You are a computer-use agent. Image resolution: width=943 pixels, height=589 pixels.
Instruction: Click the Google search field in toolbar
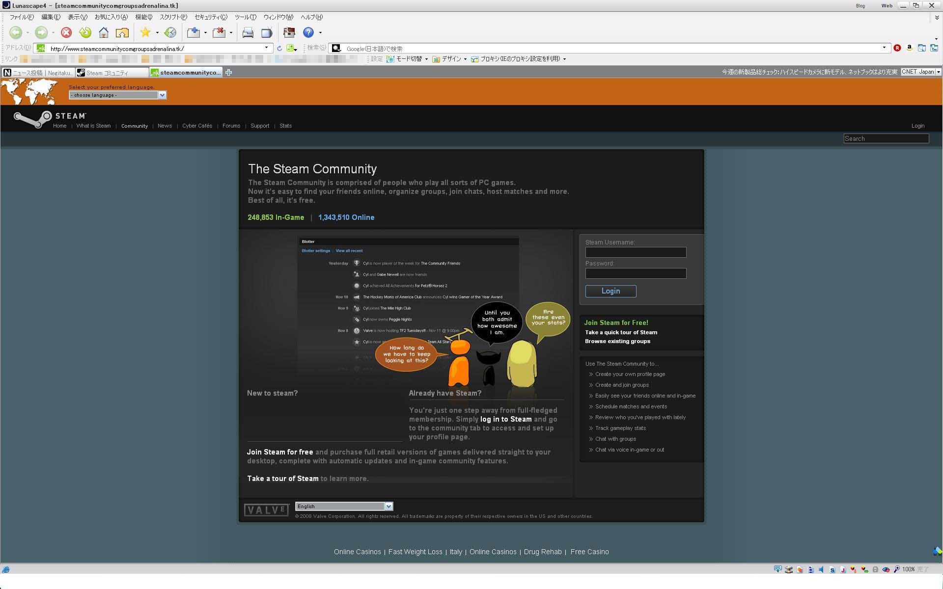pos(609,48)
